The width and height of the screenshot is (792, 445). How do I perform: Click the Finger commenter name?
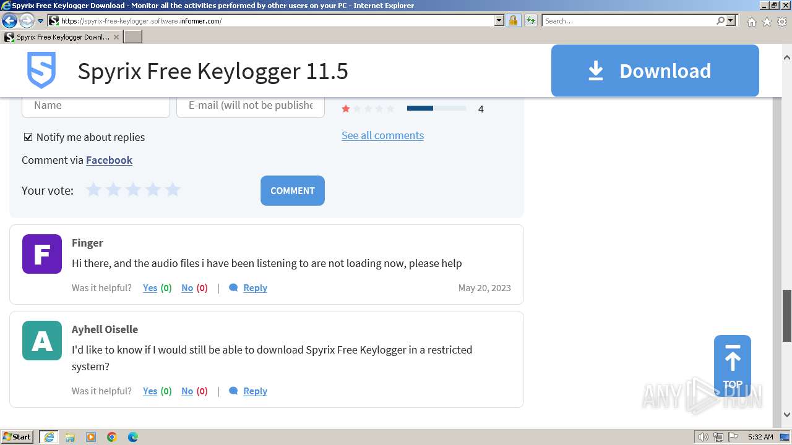tap(87, 243)
